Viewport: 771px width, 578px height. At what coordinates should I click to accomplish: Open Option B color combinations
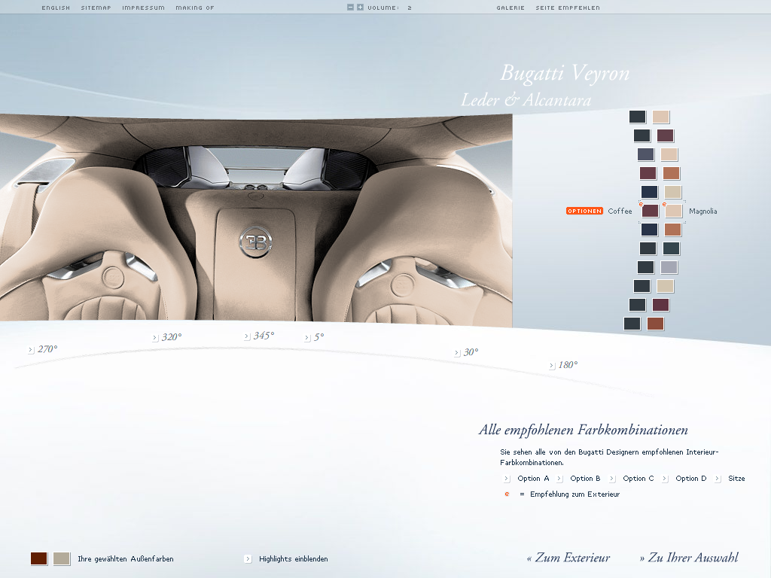[559, 479]
